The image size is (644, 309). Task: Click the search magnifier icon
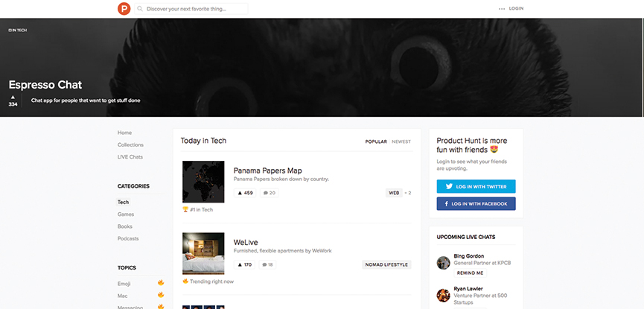pos(141,9)
